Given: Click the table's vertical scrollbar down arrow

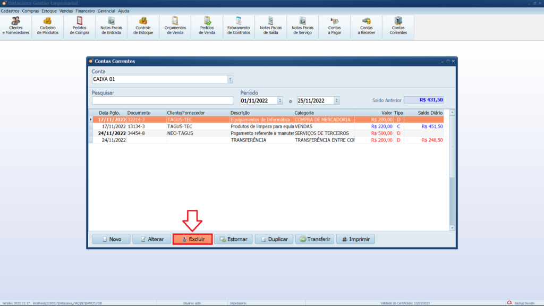Looking at the screenshot, I should tap(452, 228).
